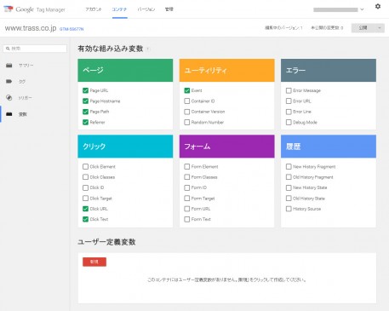Enable the Form ID checkbox
This screenshot has width=389, height=311.
[187, 187]
